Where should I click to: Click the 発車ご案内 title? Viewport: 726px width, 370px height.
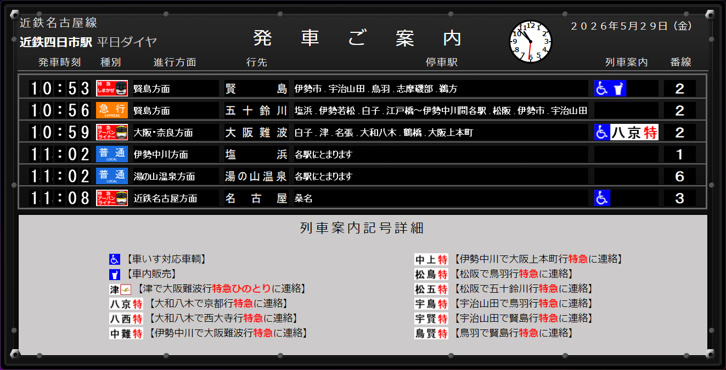point(357,38)
